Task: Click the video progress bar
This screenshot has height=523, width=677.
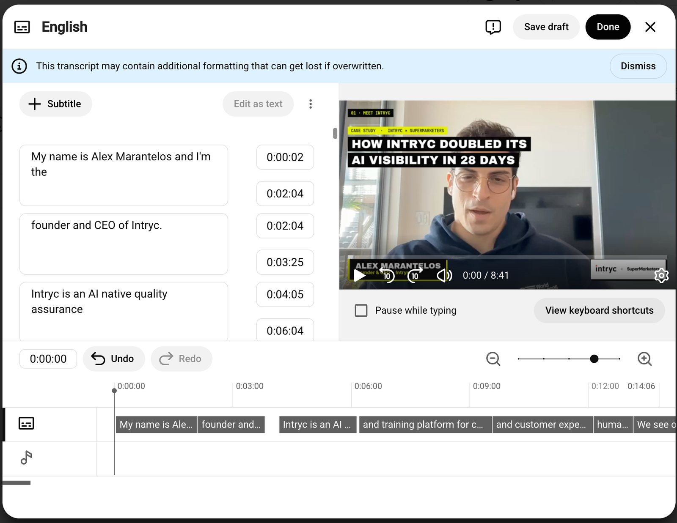Action: pos(507,257)
